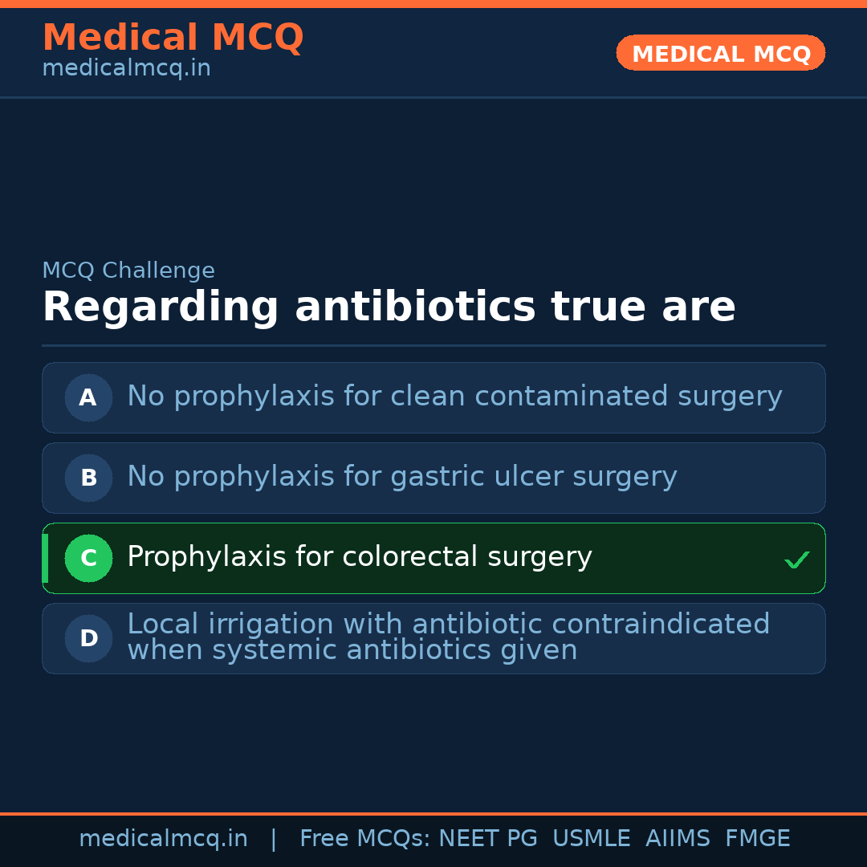Choose 'Prophylaxis for colorectal surgery' answer
The image size is (867, 867).
[360, 557]
